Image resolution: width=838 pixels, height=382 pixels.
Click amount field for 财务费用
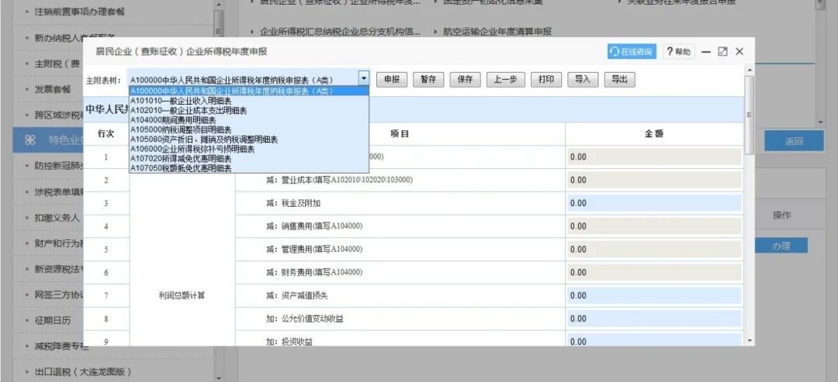654,272
